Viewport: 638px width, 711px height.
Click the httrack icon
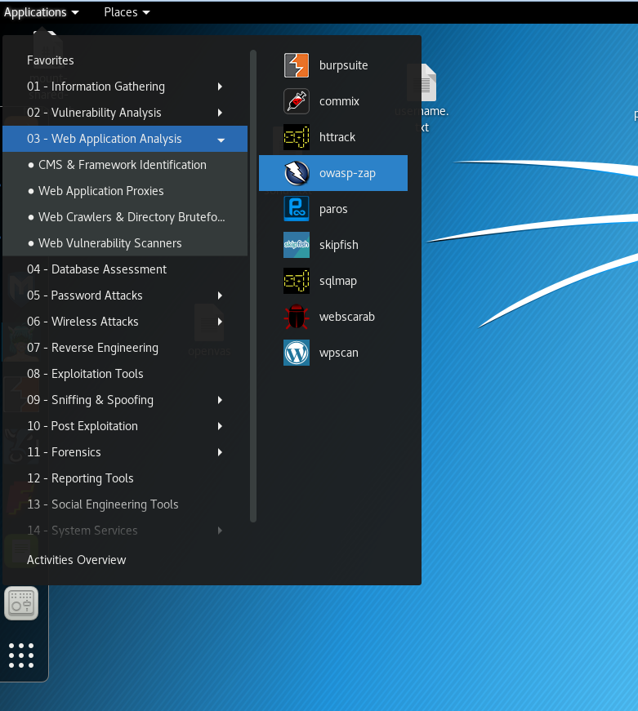297,137
